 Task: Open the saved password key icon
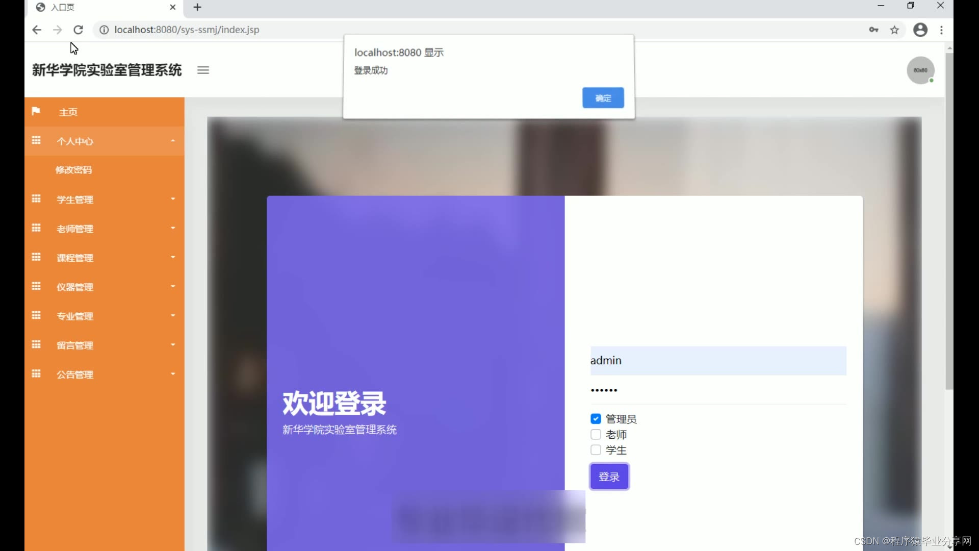tap(873, 30)
